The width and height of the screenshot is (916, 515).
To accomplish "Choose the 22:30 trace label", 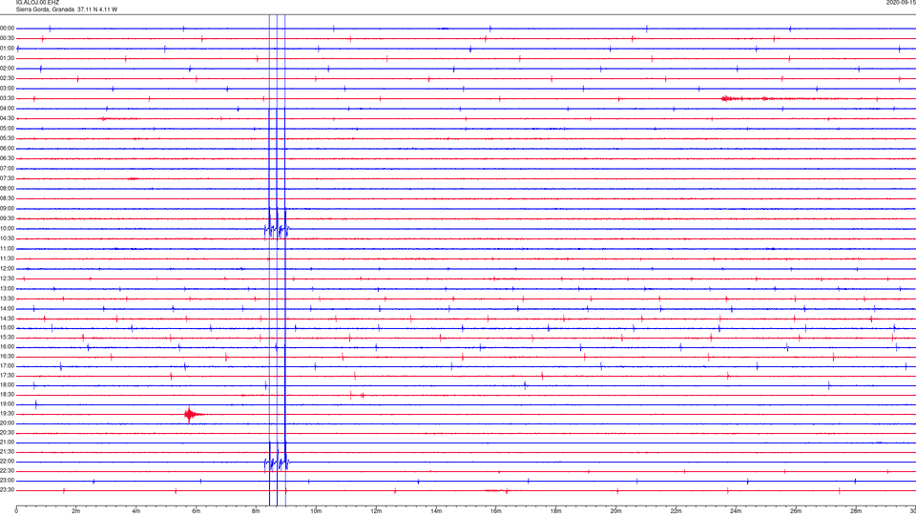I will click(8, 471).
